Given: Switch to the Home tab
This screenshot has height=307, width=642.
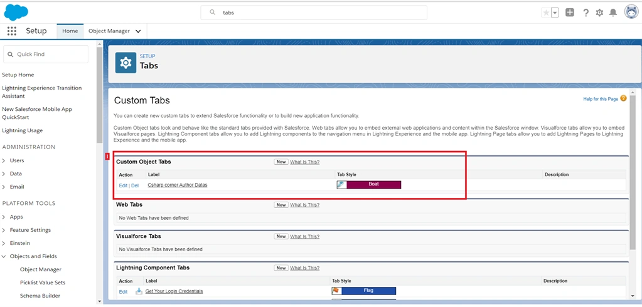Looking at the screenshot, I should 70,31.
